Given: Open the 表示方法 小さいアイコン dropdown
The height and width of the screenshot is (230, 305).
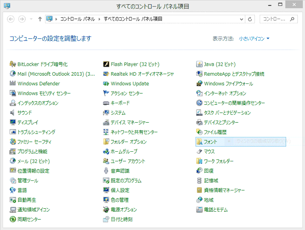Looking at the screenshot, I should coord(254,39).
